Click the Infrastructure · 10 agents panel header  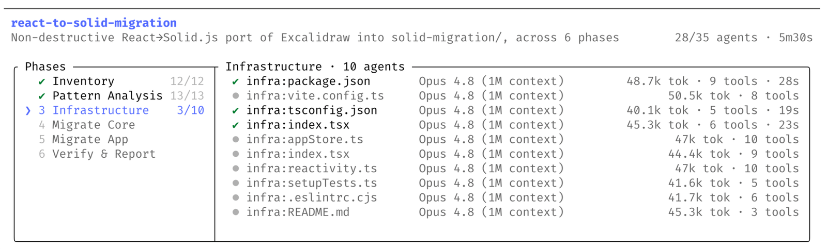point(315,67)
